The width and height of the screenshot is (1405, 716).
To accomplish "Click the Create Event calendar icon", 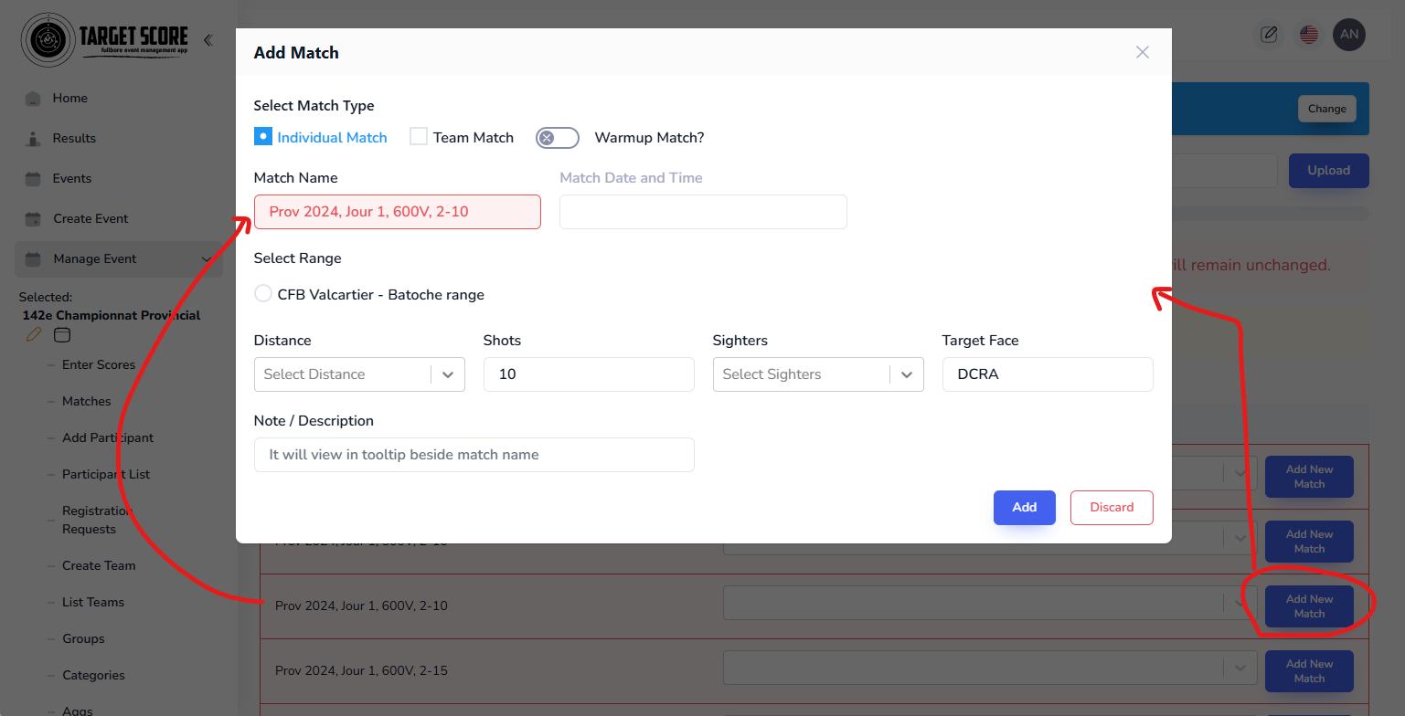I will click(x=33, y=219).
